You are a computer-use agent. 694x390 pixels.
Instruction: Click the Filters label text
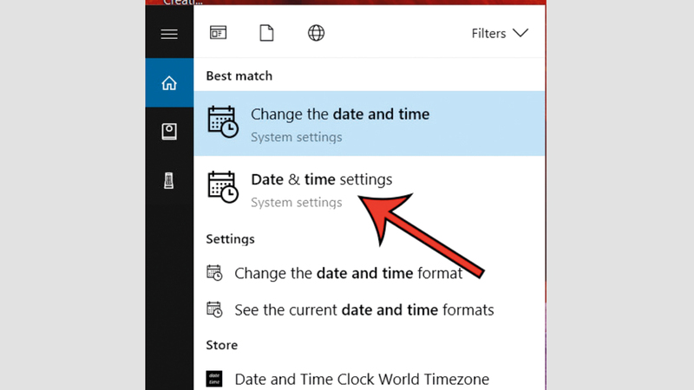coord(488,34)
